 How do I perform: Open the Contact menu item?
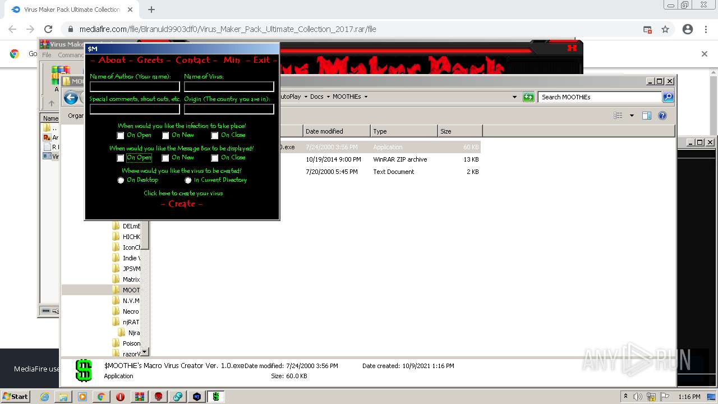pyautogui.click(x=192, y=60)
